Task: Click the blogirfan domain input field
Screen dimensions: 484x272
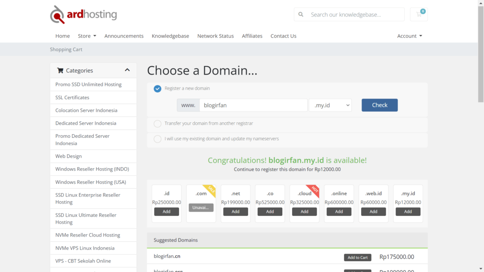Action: coord(253,105)
